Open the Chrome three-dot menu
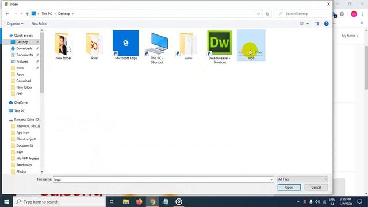 click(363, 14)
